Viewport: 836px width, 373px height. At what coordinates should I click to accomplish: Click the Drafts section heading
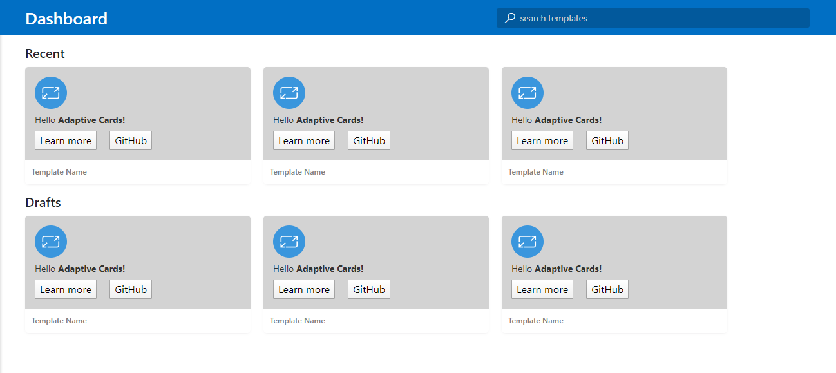(x=43, y=202)
